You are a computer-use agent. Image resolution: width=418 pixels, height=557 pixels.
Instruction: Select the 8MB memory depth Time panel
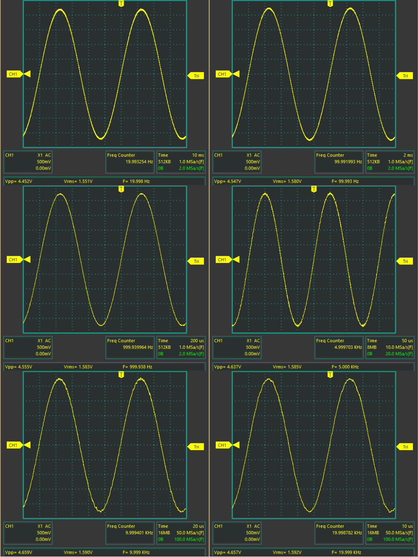(390, 347)
